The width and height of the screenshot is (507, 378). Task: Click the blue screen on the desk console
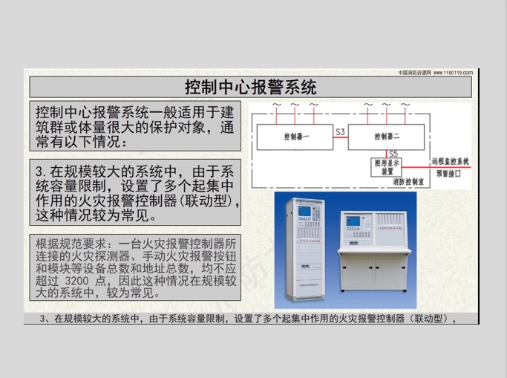coord(353,222)
